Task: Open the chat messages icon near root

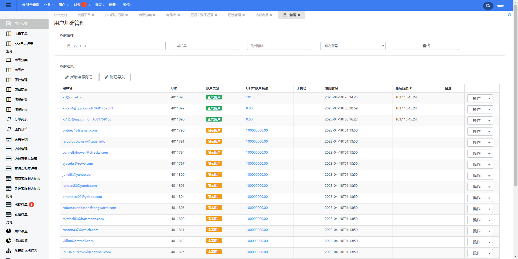Action: 488,6
